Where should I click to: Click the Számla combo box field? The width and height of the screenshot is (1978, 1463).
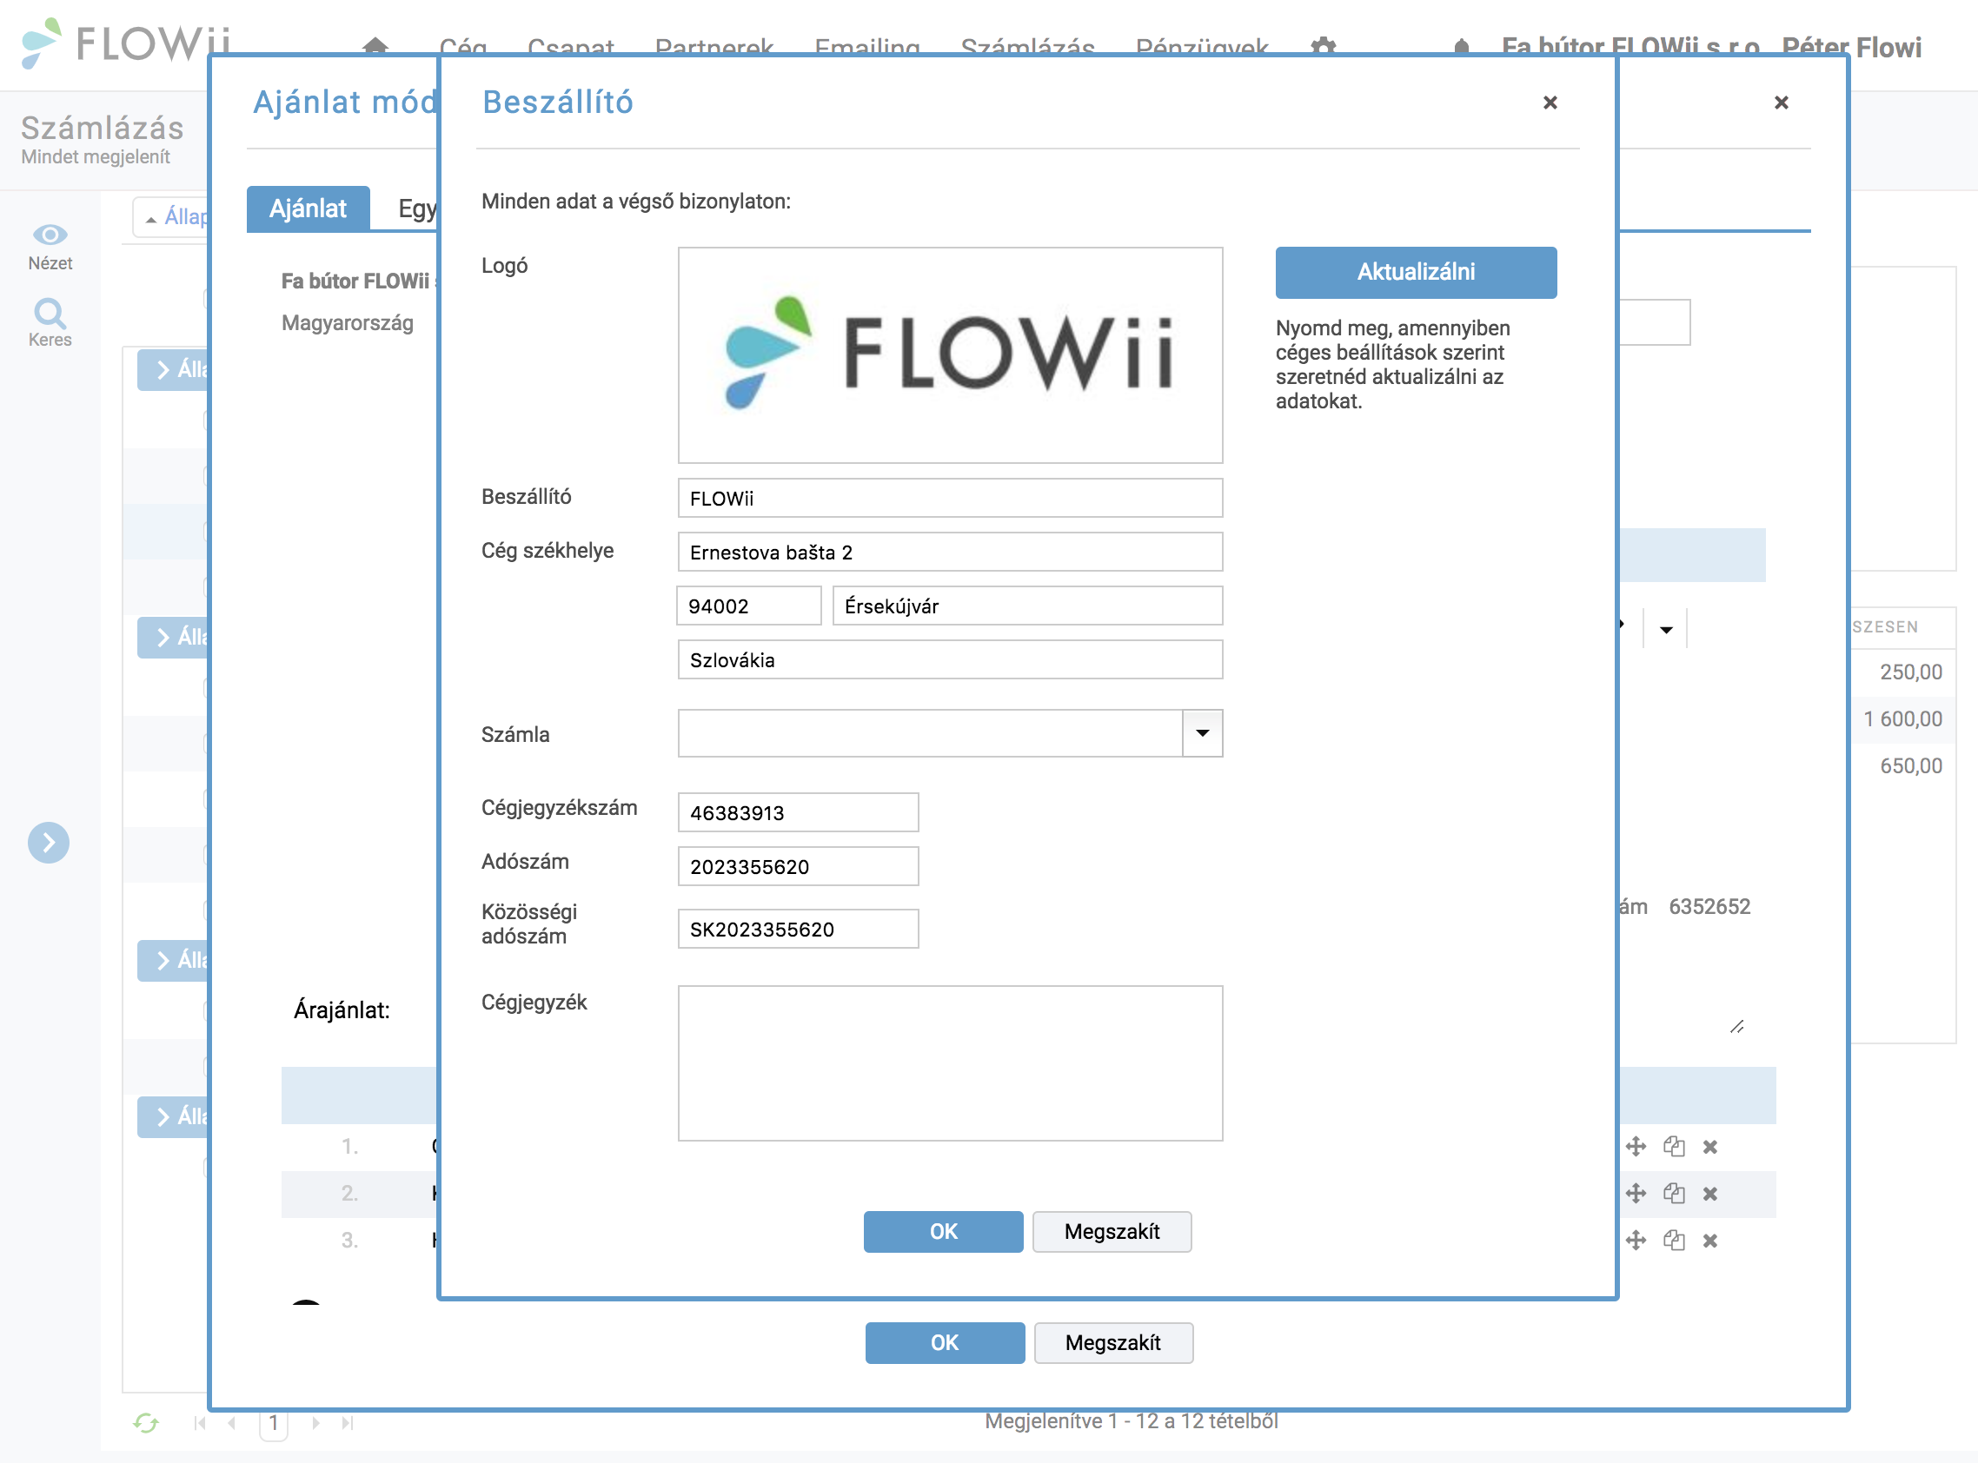click(x=930, y=733)
